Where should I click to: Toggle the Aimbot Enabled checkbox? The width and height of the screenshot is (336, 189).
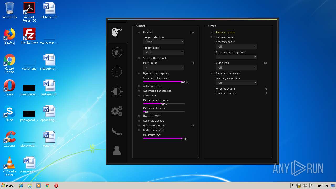tap(139, 33)
